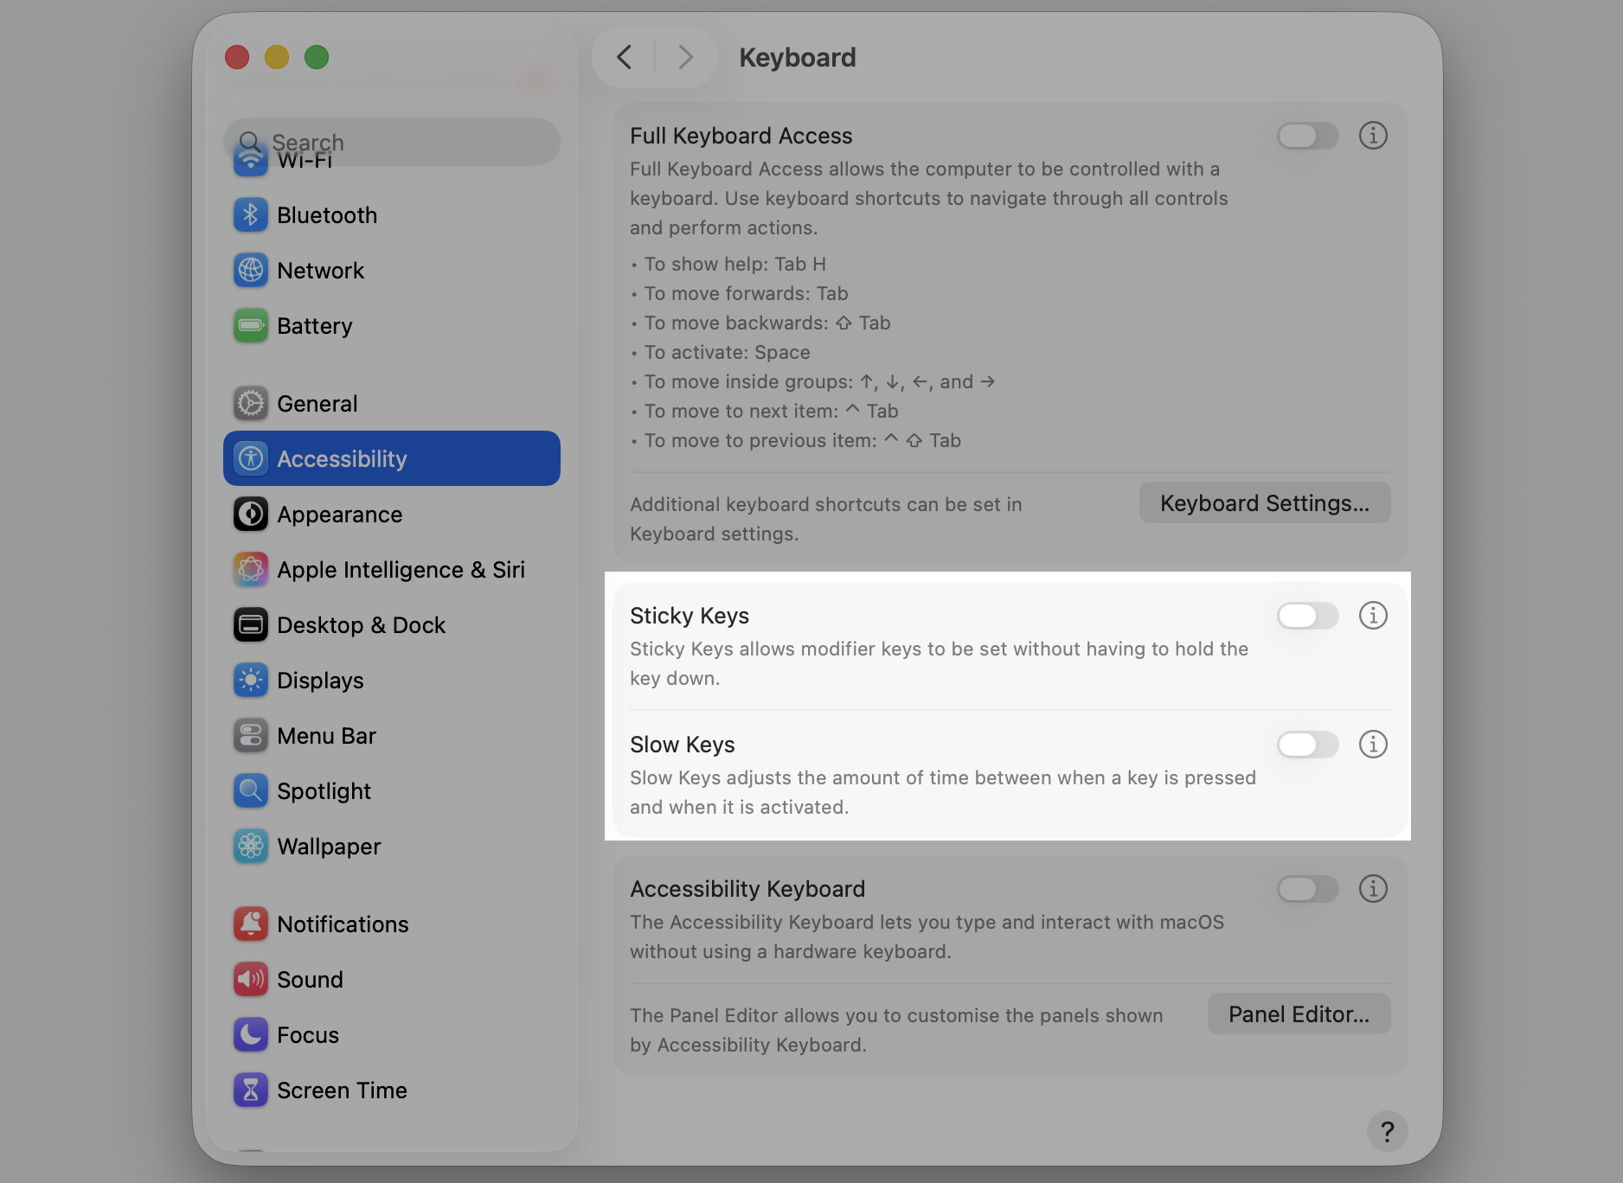Open the Desktop & Dock icon
The image size is (1623, 1183).
pos(251,624)
